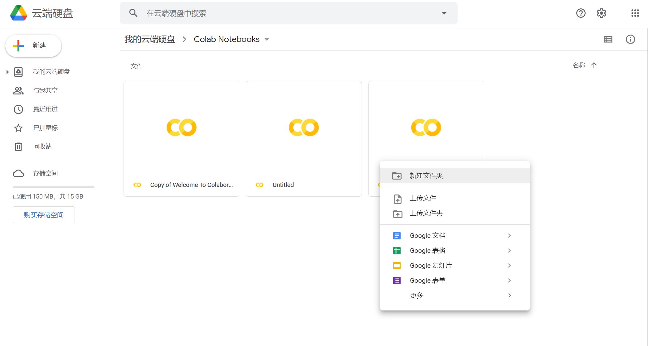
Task: Click the settings gear icon
Action: (x=601, y=13)
